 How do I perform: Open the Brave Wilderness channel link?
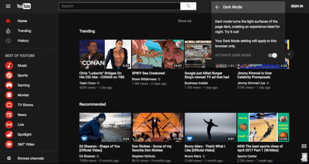coord(144,79)
